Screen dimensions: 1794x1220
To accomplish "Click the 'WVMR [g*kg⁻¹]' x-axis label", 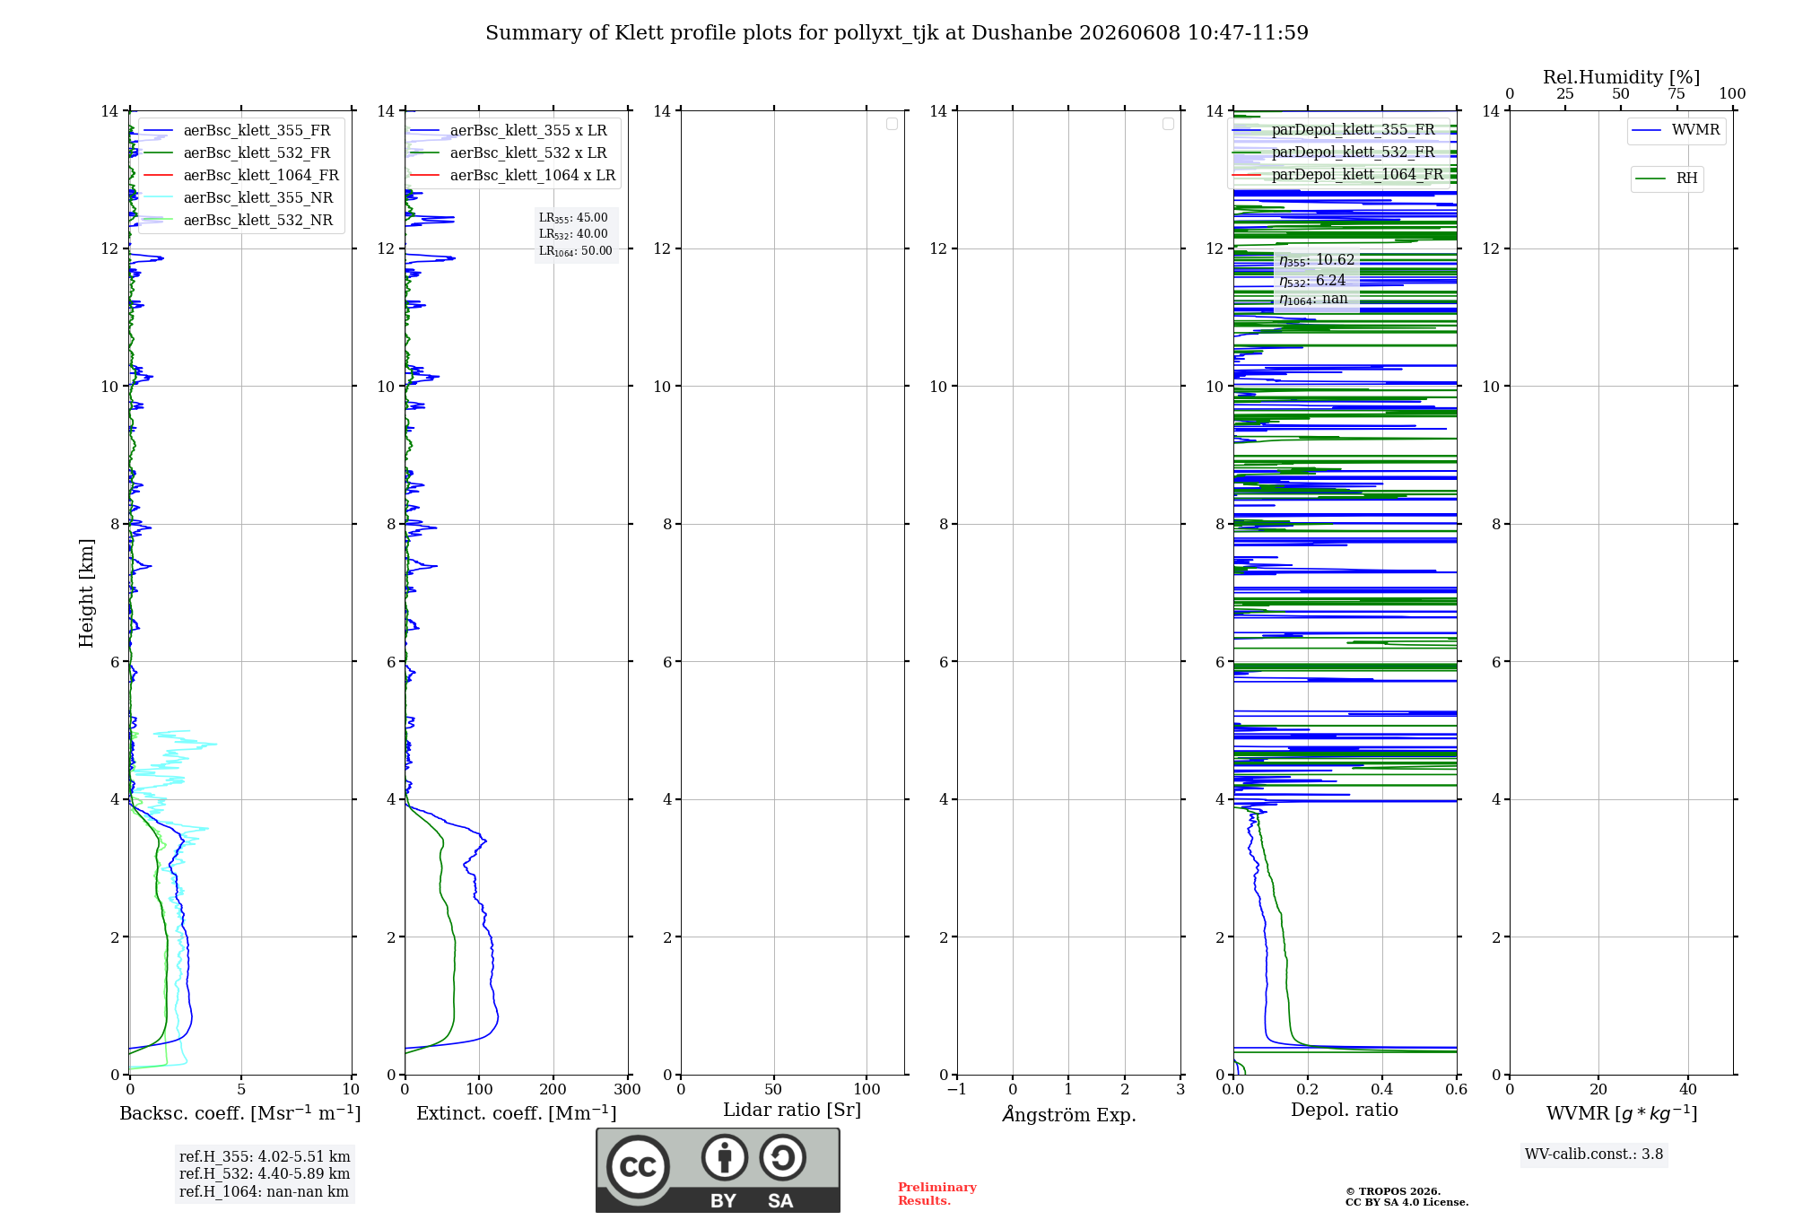I will [1622, 1113].
